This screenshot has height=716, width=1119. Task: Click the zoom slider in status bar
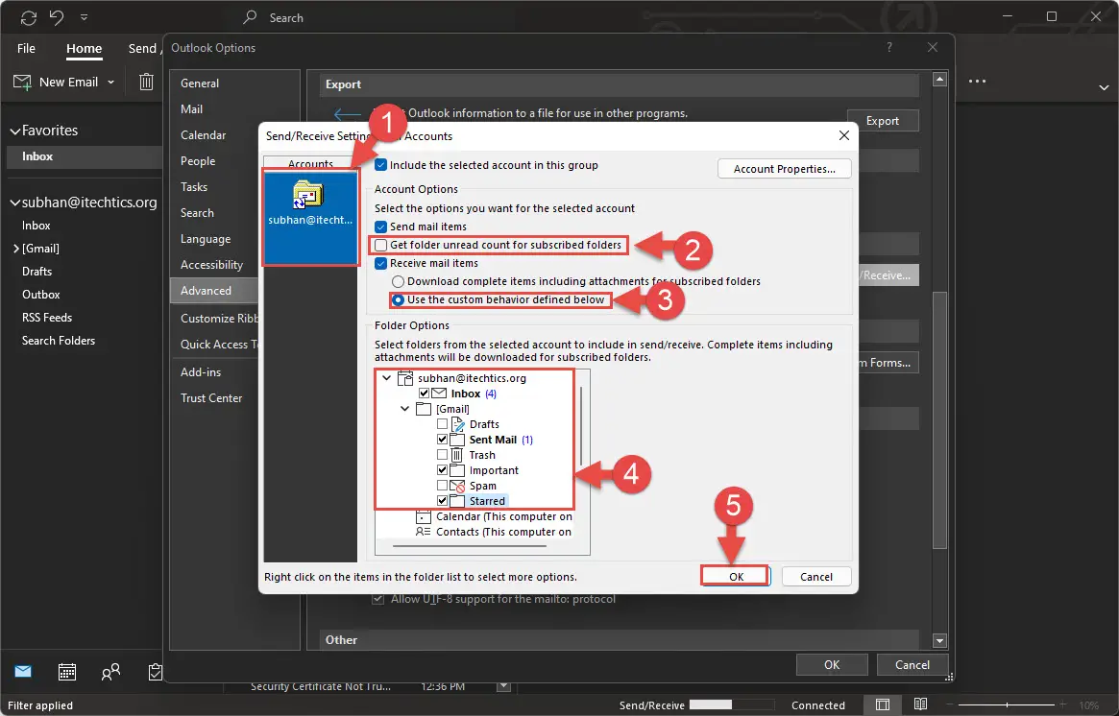(x=1007, y=704)
